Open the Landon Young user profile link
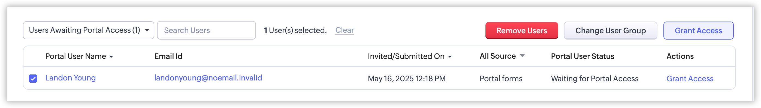This screenshot has width=761, height=108. point(70,78)
